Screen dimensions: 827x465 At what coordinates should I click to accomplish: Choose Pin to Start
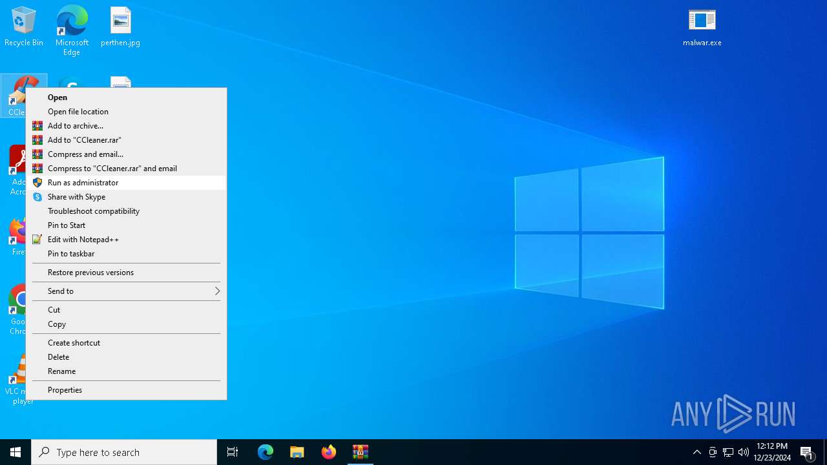tap(126, 225)
